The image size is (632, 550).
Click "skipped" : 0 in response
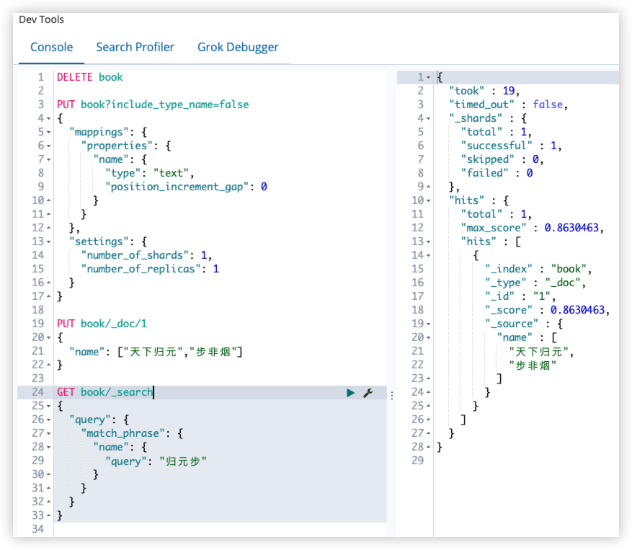click(502, 159)
